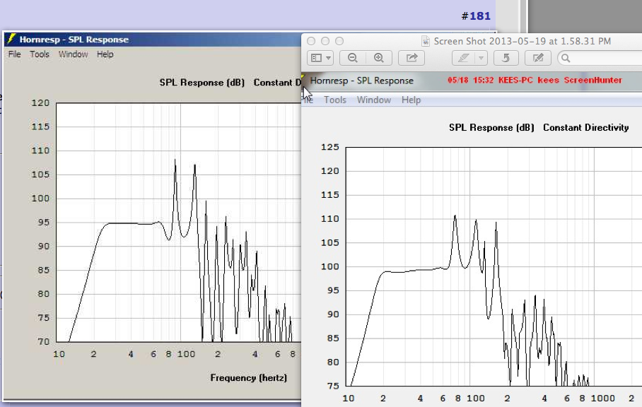Expand highlight tool dropdown arrow
This screenshot has width=642, height=407.
pyautogui.click(x=481, y=58)
